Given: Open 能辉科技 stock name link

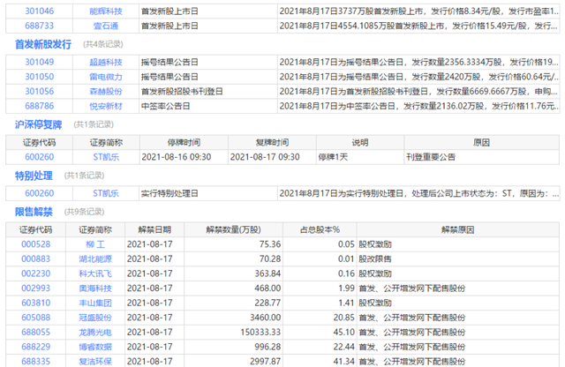Looking at the screenshot, I should click(106, 11).
